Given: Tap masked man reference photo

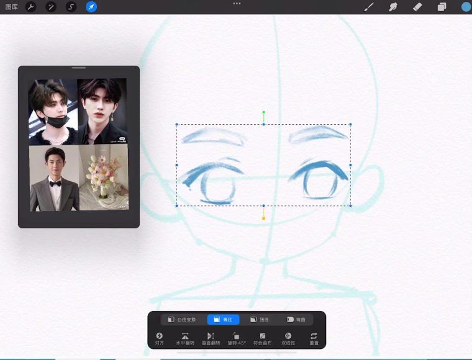Looking at the screenshot, I should [53, 112].
